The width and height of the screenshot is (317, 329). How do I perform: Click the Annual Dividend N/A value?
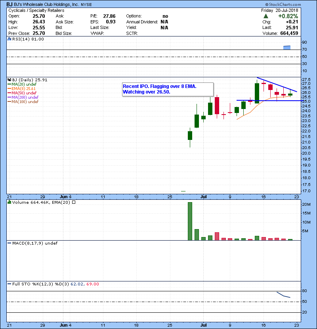[x=164, y=22]
